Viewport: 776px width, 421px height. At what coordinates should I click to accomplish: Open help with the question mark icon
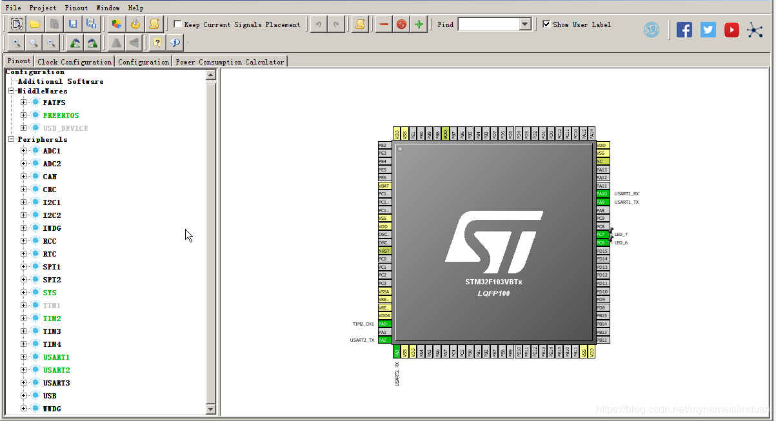pyautogui.click(x=155, y=43)
